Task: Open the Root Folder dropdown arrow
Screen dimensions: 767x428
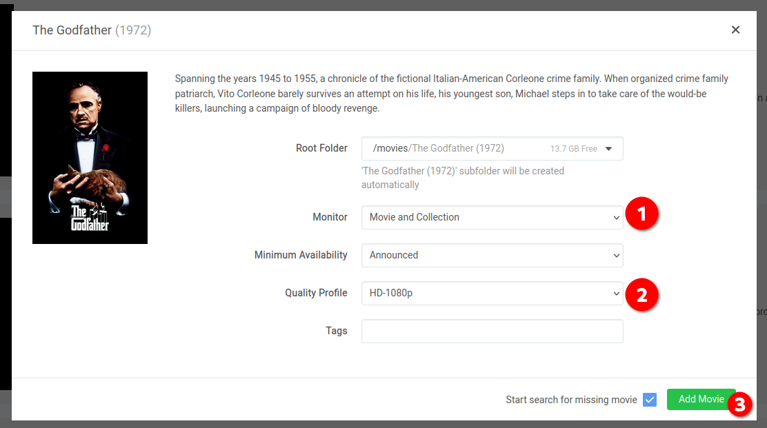Action: point(608,149)
